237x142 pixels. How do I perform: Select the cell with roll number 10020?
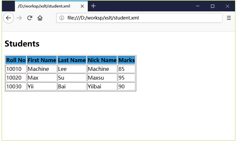coord(16,77)
